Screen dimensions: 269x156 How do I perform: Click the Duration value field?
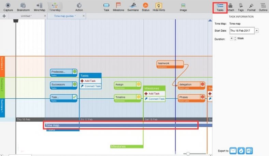(231, 38)
